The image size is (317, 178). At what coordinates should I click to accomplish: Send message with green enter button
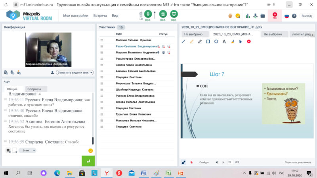pos(88,161)
